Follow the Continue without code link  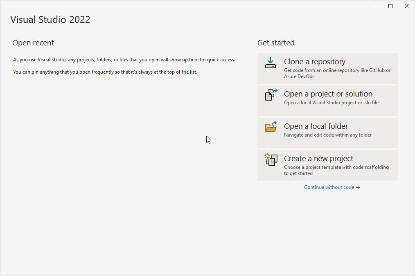click(332, 187)
